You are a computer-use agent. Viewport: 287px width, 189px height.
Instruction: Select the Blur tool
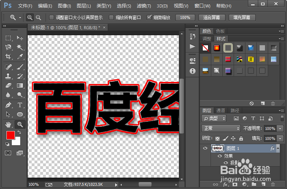[8, 95]
